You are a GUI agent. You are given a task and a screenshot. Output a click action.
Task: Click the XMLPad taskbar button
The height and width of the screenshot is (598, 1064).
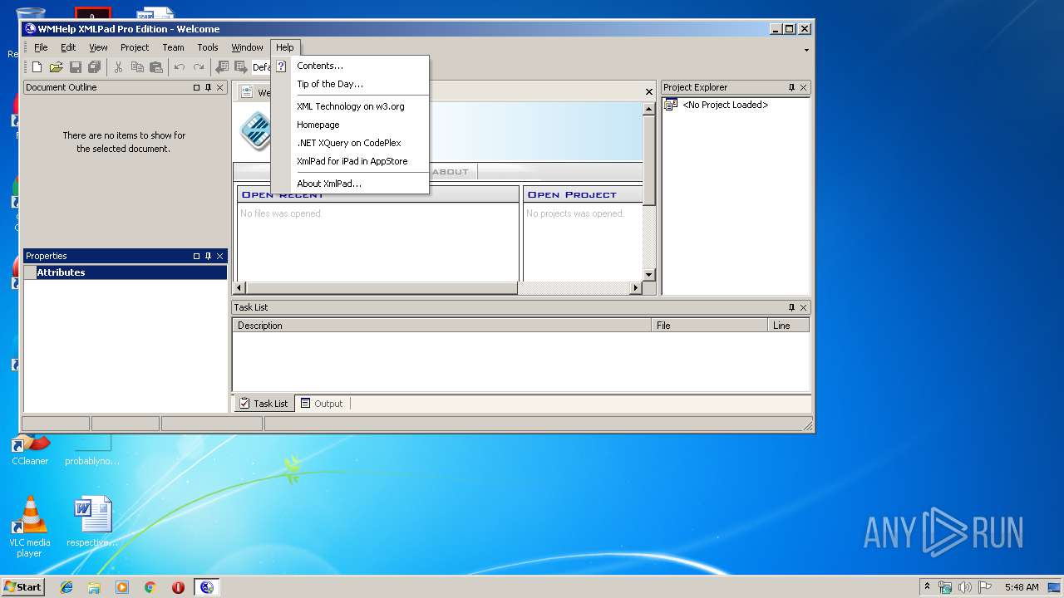coord(206,587)
